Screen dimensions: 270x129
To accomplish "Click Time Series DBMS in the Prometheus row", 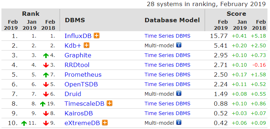I will [167, 75].
